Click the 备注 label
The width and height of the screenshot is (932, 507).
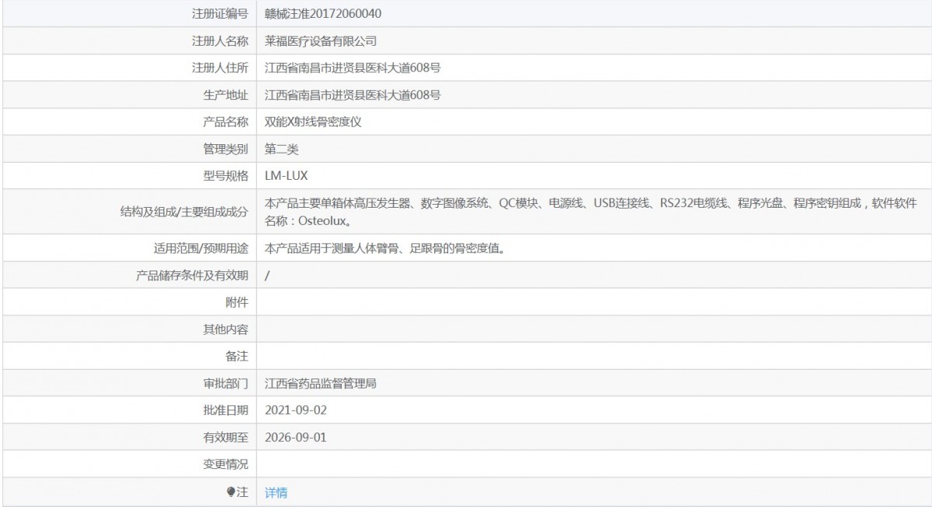(237, 356)
